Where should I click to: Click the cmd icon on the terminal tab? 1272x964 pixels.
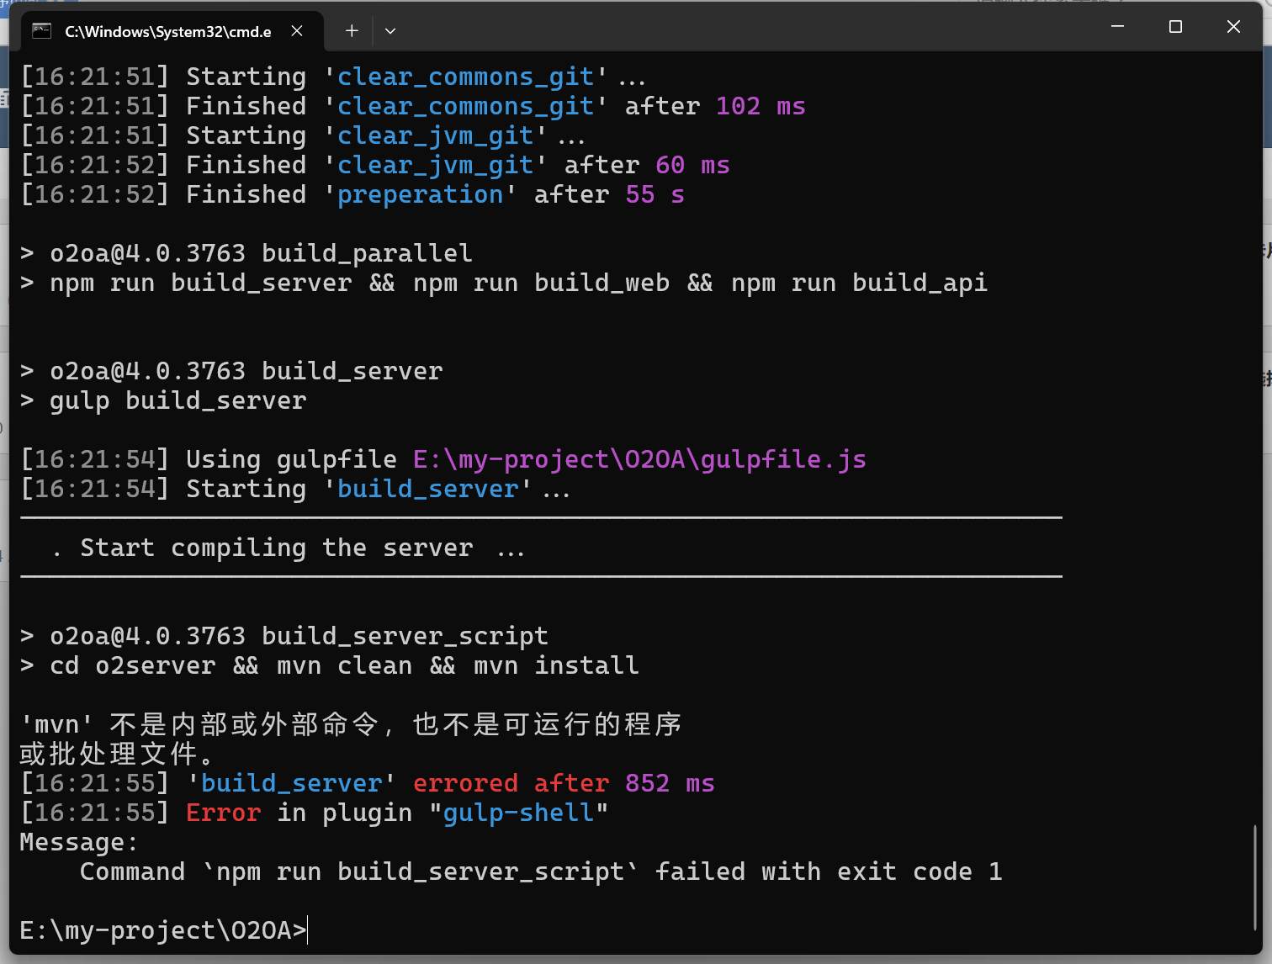click(x=41, y=31)
